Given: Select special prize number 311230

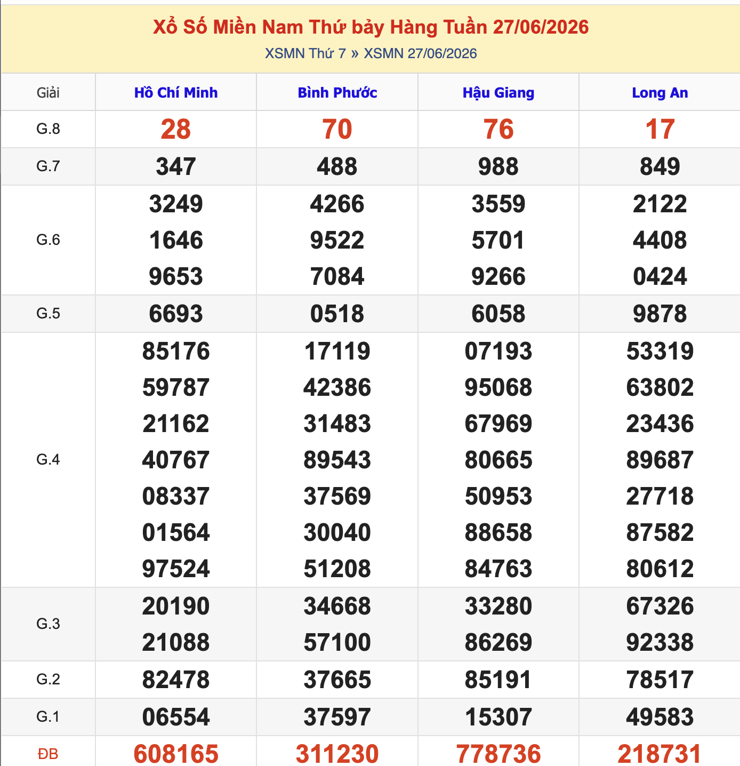Looking at the screenshot, I should click(337, 754).
